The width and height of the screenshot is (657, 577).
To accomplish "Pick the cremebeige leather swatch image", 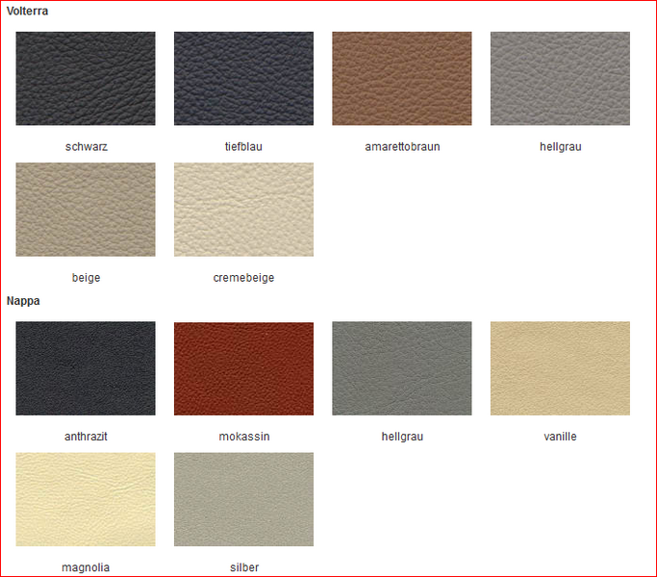I will 243,210.
